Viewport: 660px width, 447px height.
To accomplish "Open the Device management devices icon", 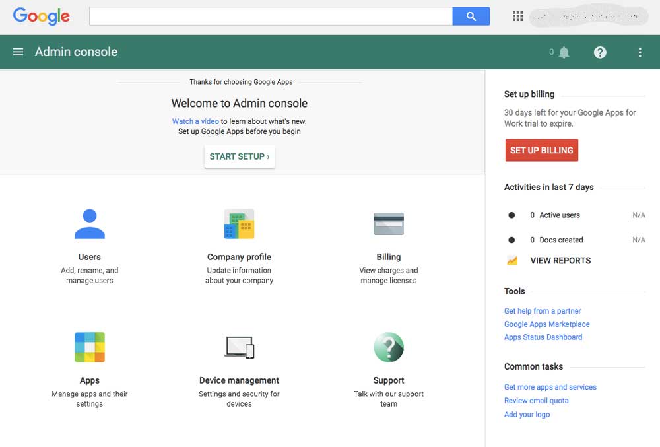I will tap(239, 347).
